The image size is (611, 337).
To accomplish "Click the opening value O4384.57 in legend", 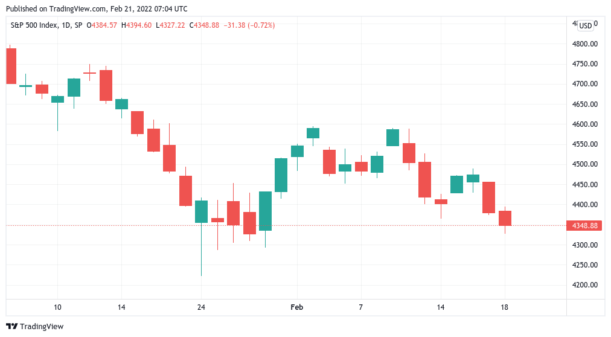I will [x=102, y=25].
